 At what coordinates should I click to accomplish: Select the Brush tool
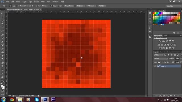pyautogui.click(x=3, y=38)
